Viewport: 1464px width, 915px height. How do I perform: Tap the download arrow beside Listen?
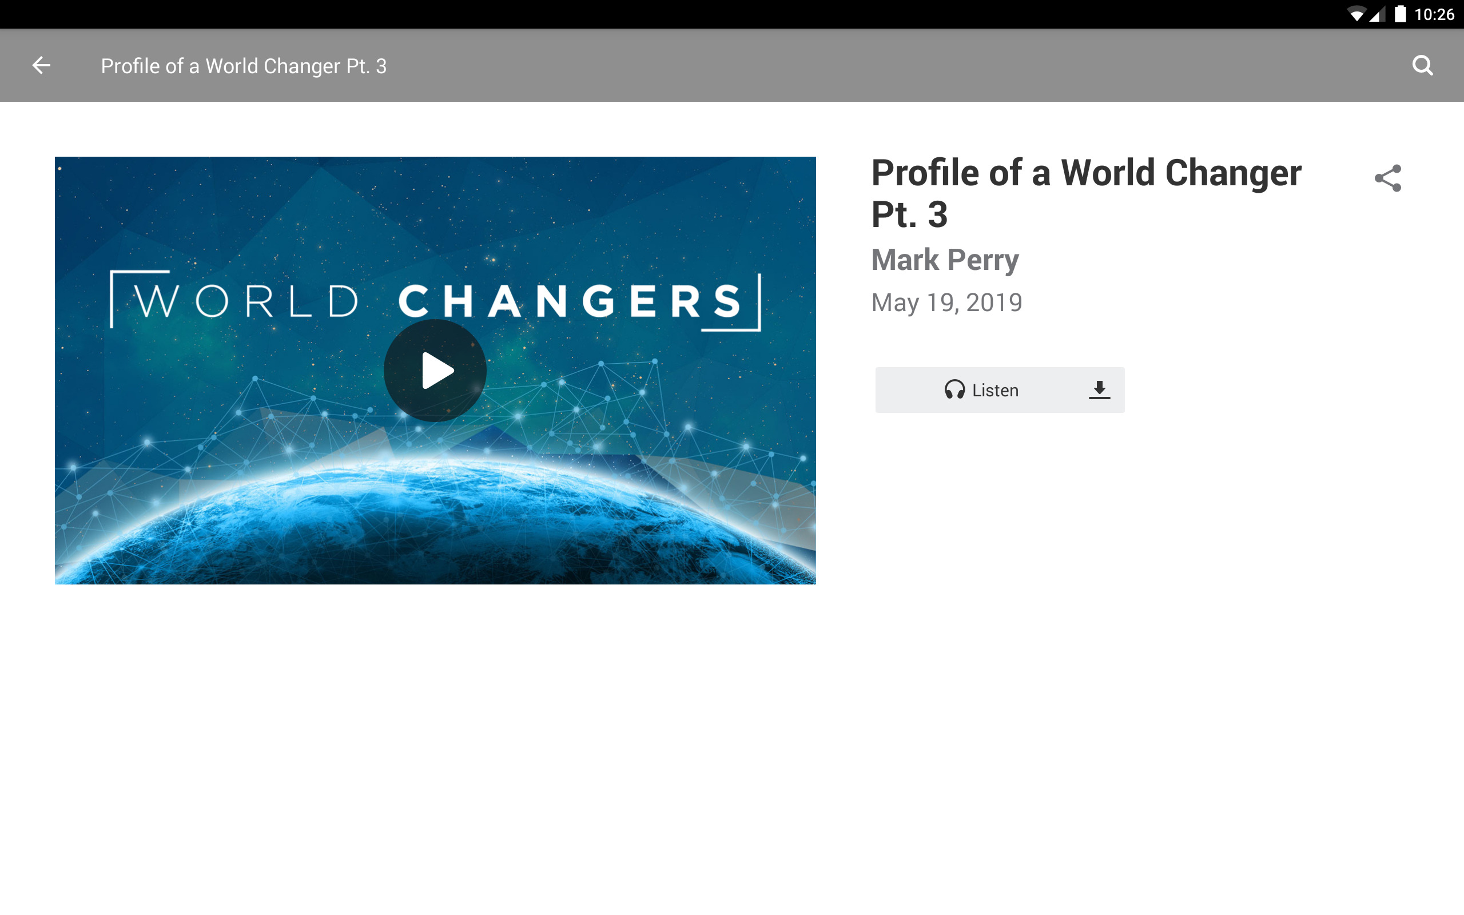(x=1099, y=389)
